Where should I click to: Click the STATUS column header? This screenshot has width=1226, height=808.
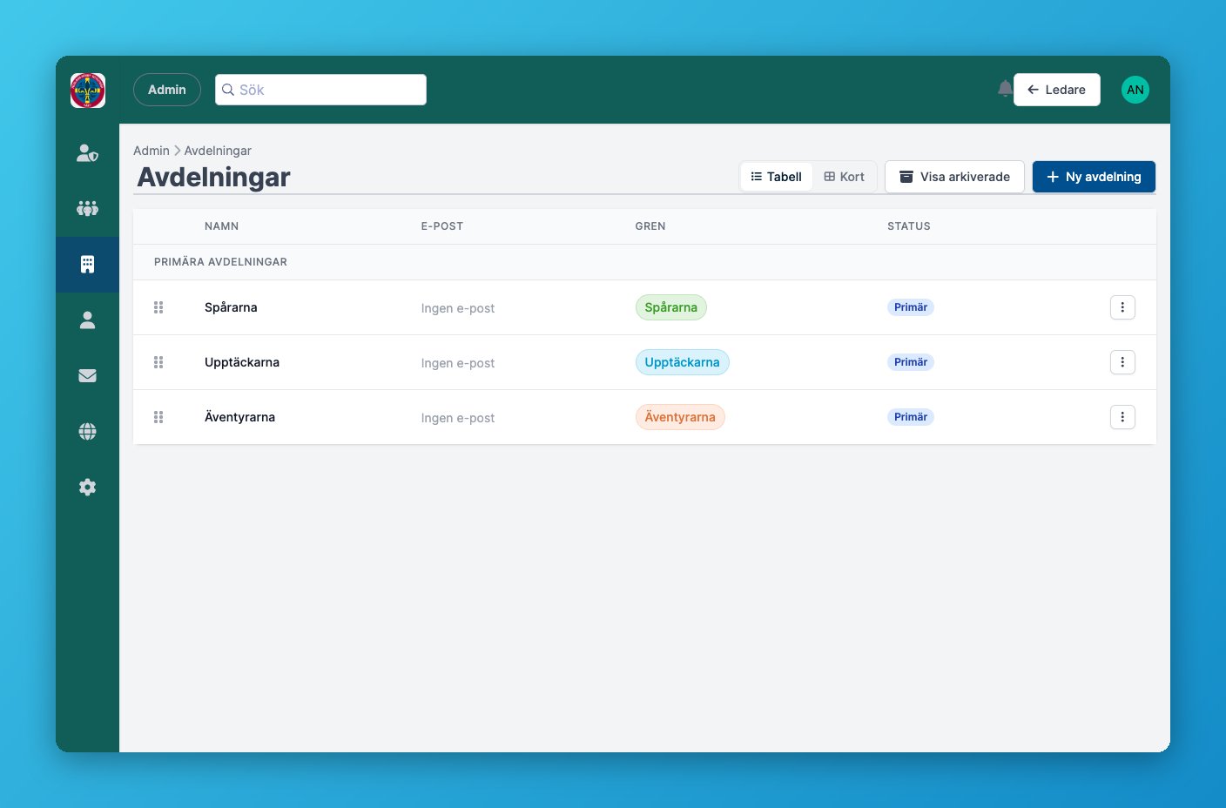909,226
